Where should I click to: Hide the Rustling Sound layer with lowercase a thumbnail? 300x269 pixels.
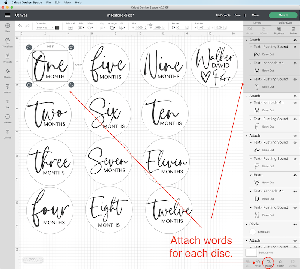(x=295, y=143)
